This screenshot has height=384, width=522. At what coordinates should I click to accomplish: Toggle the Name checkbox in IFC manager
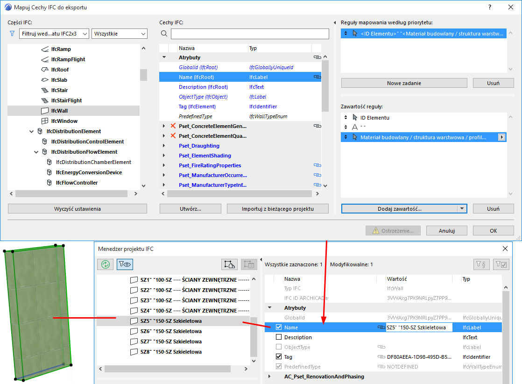(x=279, y=327)
